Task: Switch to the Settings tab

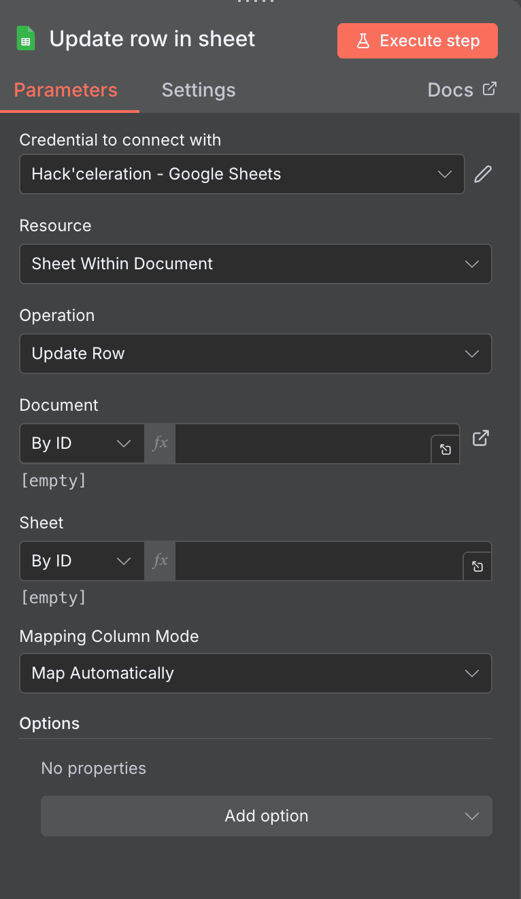Action: coord(198,89)
